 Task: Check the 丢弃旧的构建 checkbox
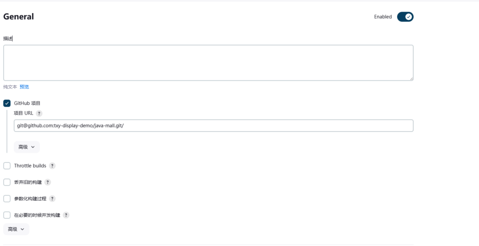point(7,182)
